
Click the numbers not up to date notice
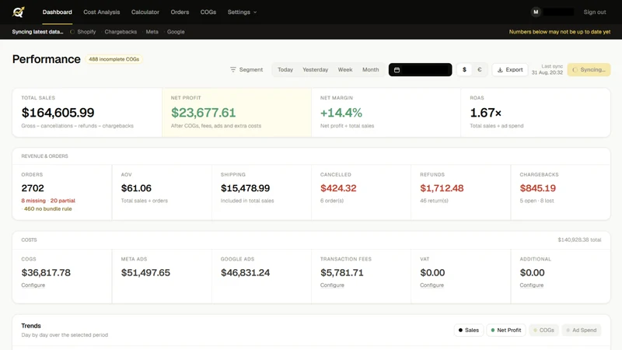(560, 32)
